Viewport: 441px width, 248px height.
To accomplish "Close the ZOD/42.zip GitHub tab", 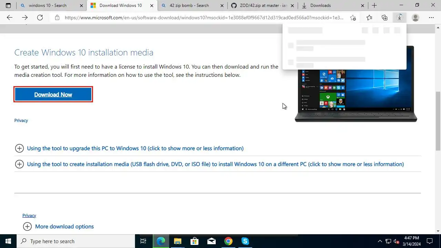I will pos(293,6).
